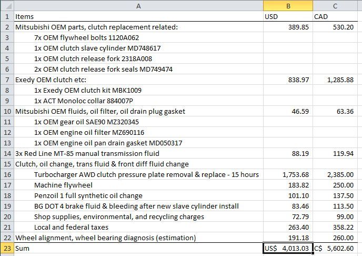Click the USD label cell in row 1

(x=288, y=16)
